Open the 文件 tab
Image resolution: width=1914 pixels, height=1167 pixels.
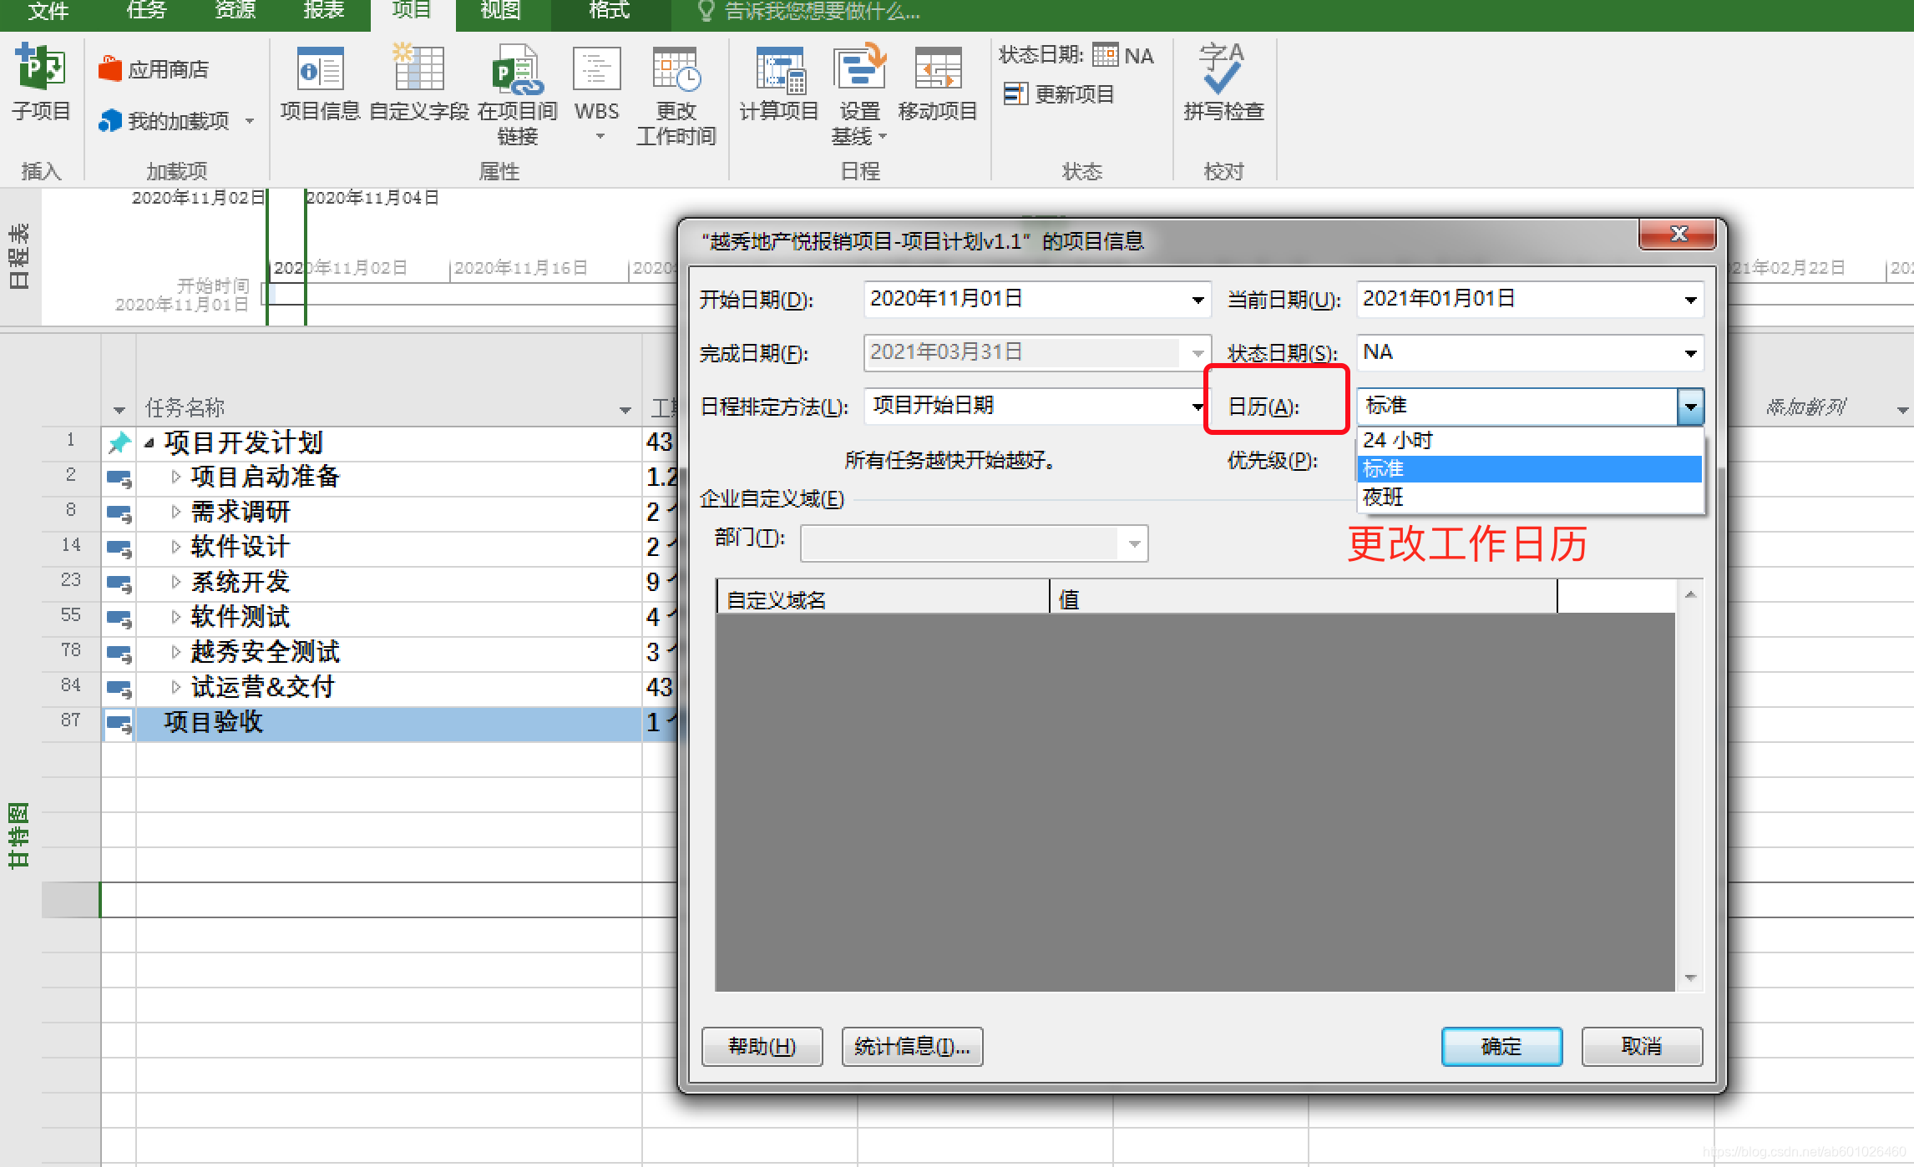(x=48, y=11)
